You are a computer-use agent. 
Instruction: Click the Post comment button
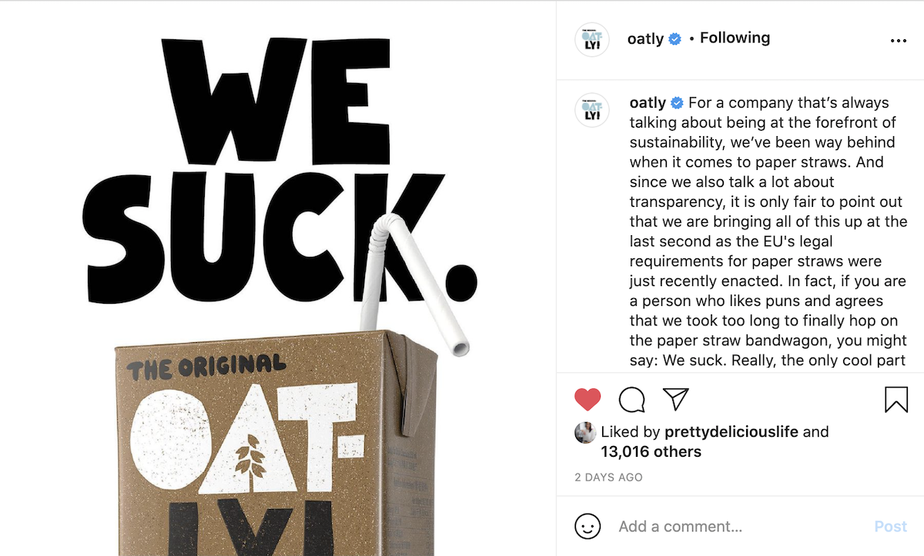tap(891, 527)
